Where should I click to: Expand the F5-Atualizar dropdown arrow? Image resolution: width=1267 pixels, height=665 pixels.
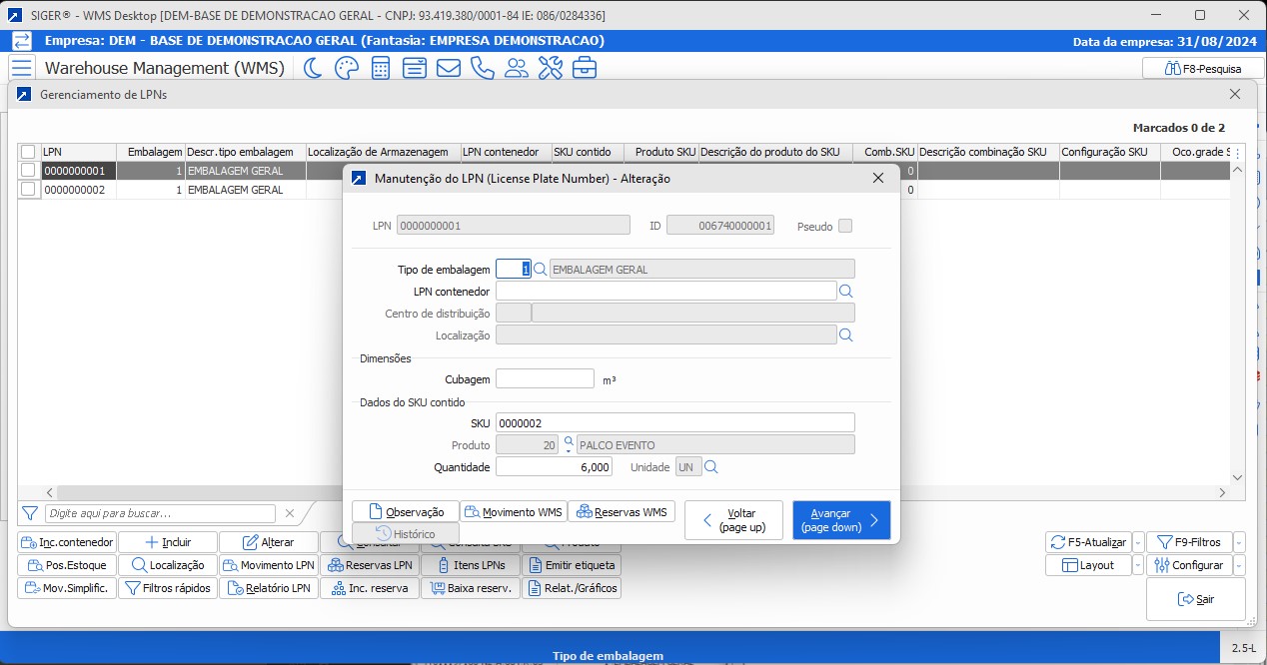[x=1137, y=542]
